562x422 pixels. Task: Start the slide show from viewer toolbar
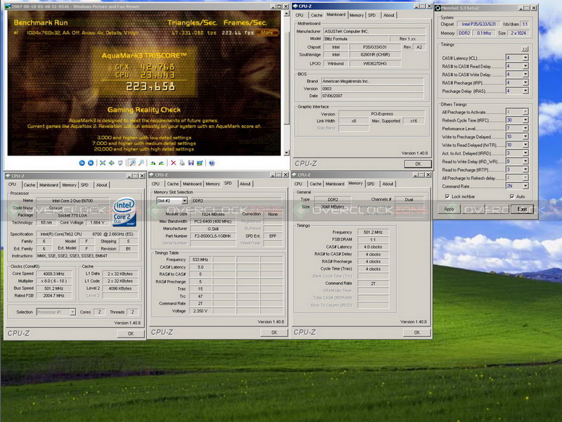pyautogui.click(x=120, y=163)
